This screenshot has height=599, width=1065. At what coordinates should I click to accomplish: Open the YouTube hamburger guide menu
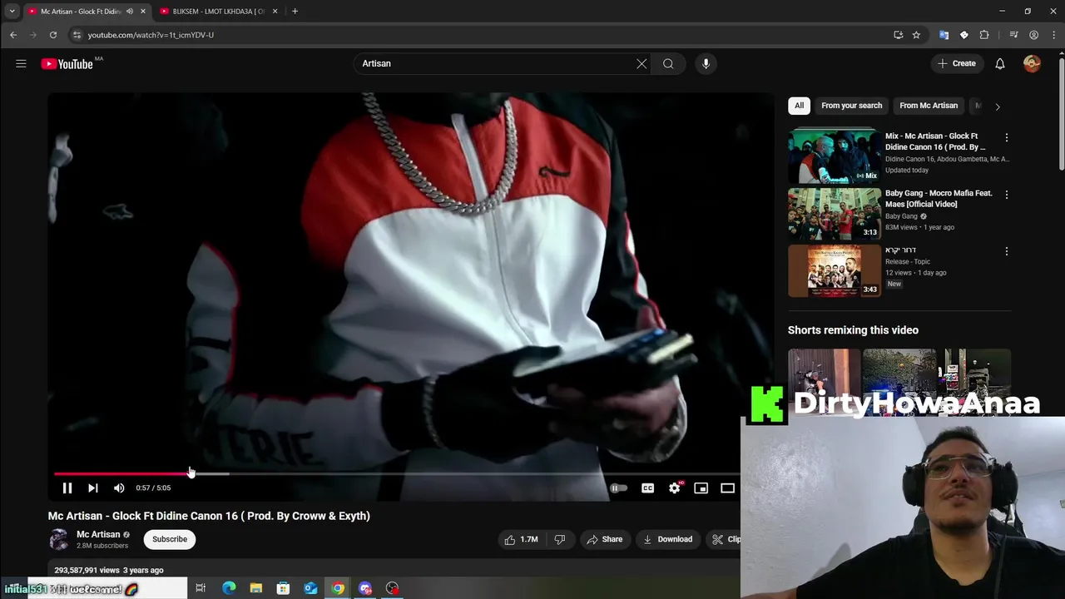[21, 63]
